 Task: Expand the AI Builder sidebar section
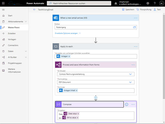pyautogui.click(x=26, y=57)
